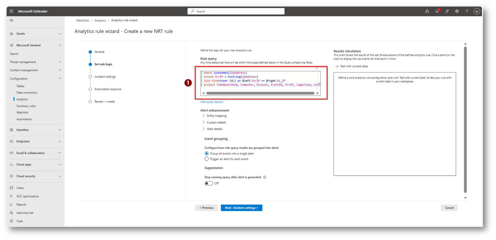Cancel the analytics rule wizard
The width and height of the screenshot is (496, 240).
(449, 208)
